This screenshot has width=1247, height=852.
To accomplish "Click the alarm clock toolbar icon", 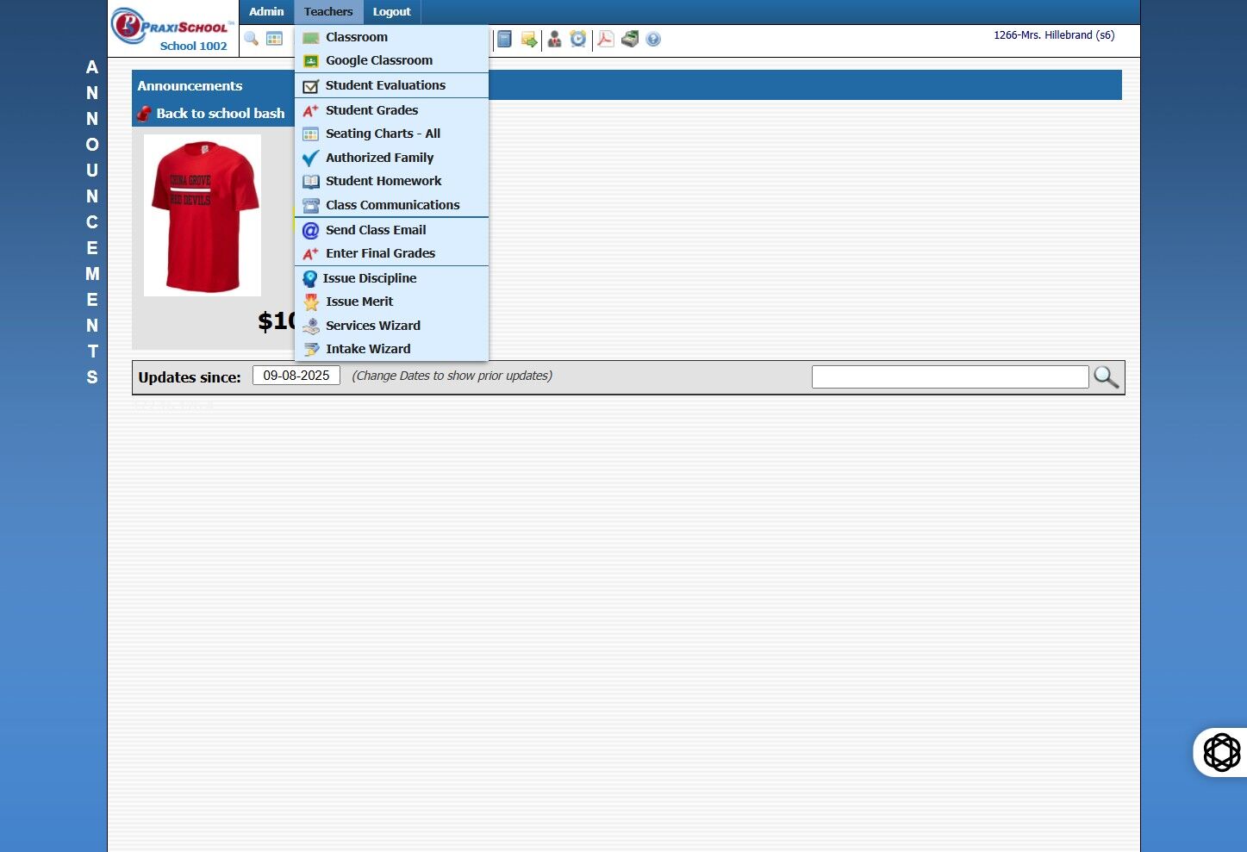I will tap(578, 39).
